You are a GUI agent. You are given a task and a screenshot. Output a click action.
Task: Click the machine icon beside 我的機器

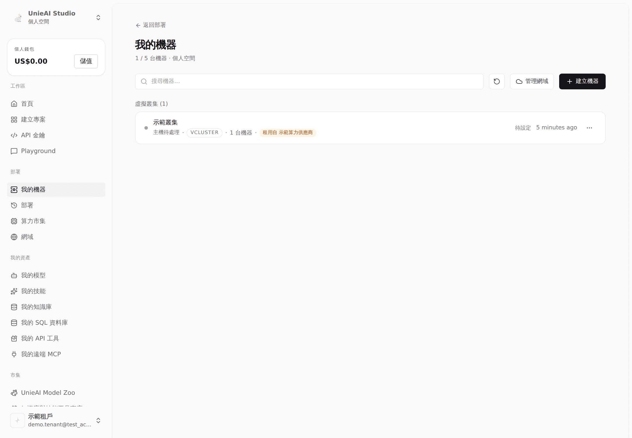(14, 190)
